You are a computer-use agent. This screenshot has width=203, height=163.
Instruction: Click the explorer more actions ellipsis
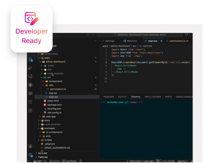(95, 41)
